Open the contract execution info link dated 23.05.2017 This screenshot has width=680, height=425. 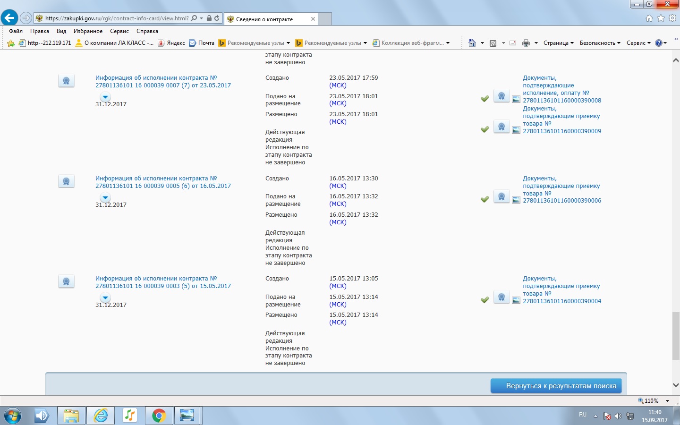point(163,82)
